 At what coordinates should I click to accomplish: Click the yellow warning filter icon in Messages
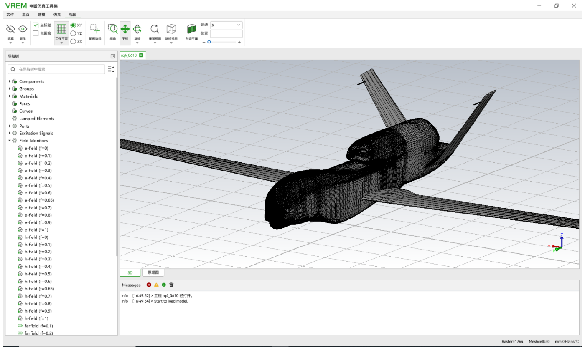156,285
